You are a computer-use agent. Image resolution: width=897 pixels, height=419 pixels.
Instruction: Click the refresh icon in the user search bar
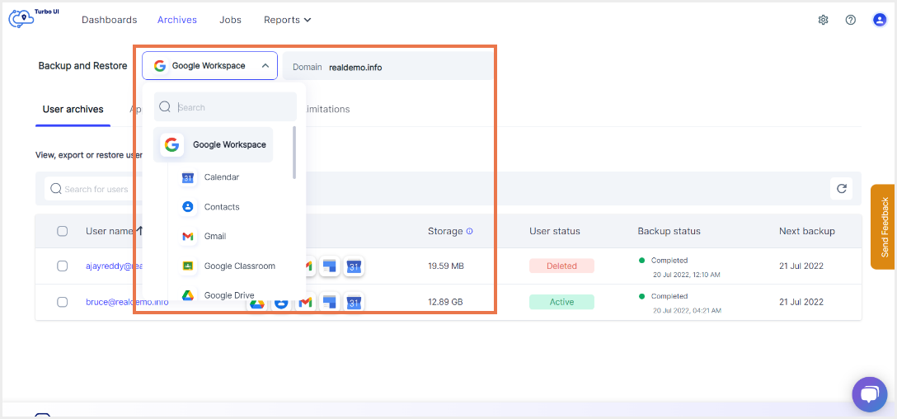tap(842, 188)
